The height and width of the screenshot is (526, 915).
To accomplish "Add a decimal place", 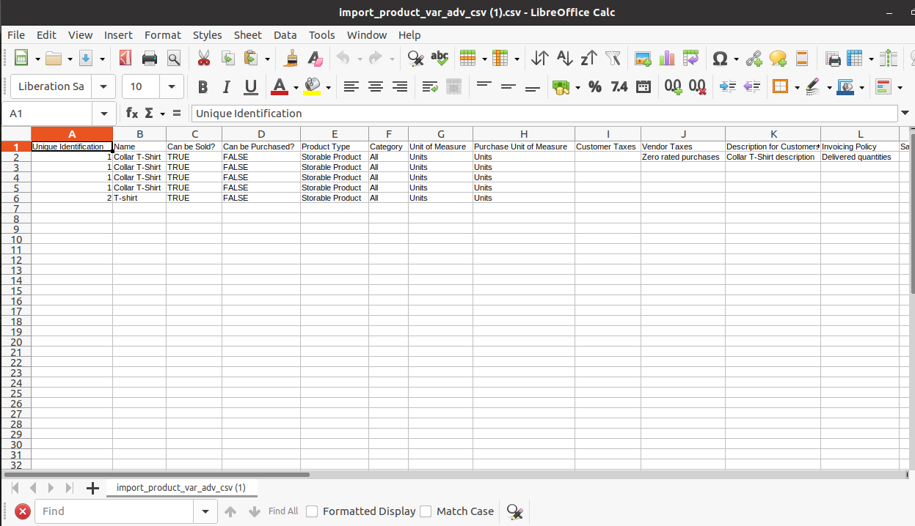I will point(673,86).
